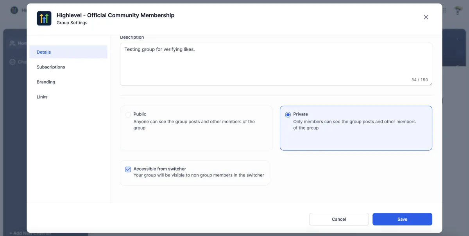Click inside the Description text area

pos(274,63)
